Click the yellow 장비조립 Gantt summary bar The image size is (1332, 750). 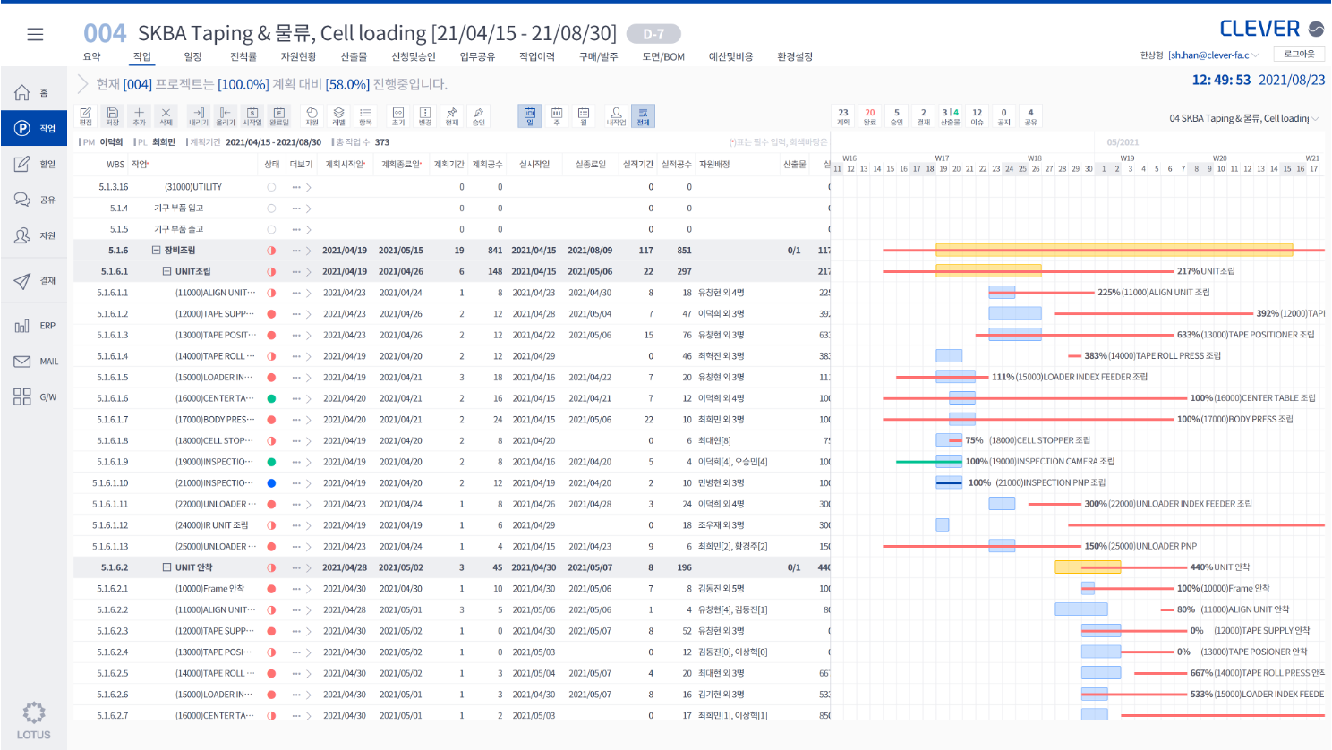[1114, 250]
